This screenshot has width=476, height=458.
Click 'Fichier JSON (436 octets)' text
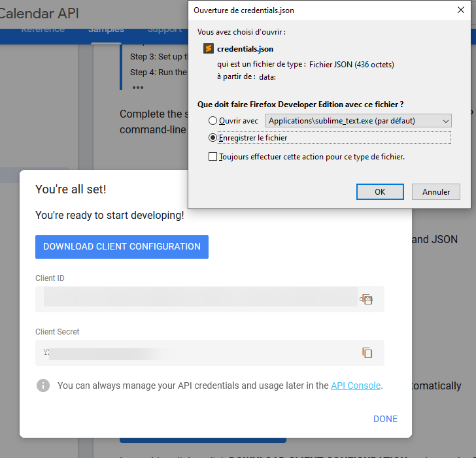point(352,65)
